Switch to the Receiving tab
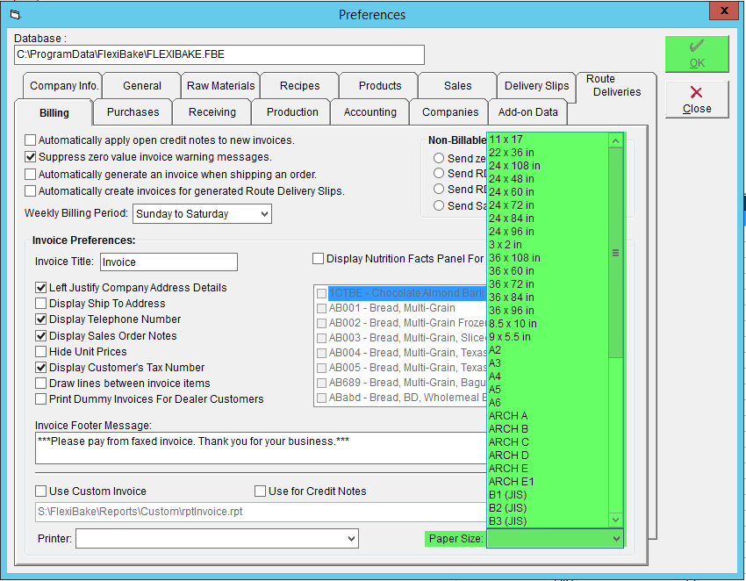746x581 pixels. tap(212, 112)
